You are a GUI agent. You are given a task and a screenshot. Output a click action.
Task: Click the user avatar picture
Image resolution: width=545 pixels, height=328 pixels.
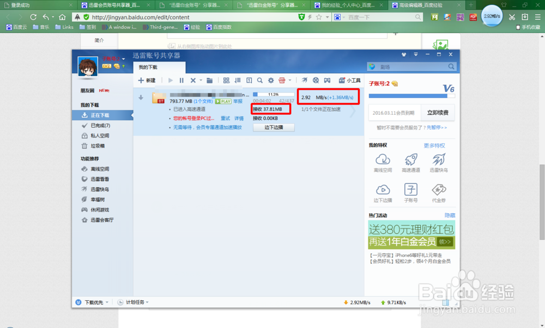pyautogui.click(x=88, y=66)
